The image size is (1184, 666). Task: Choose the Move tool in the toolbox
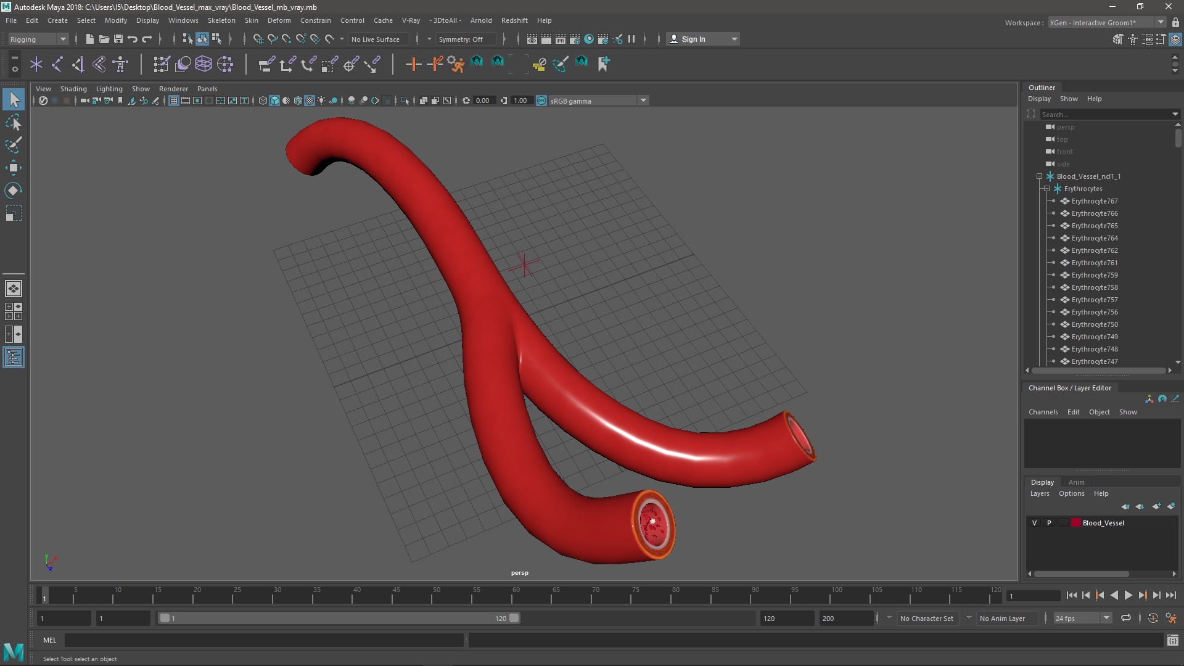[x=14, y=168]
